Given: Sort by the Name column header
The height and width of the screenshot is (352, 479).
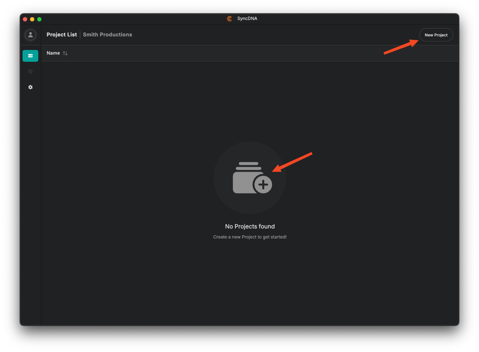Looking at the screenshot, I should [x=53, y=53].
